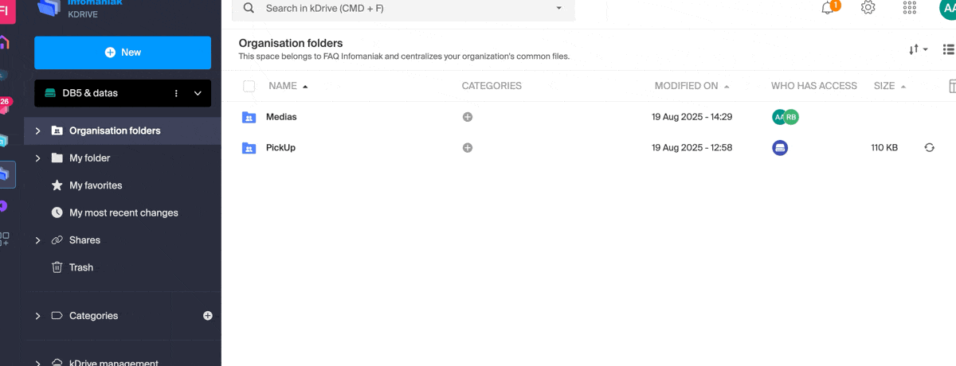This screenshot has width=956, height=366.
Task: Add a category to the PickUp folder
Action: pos(468,147)
